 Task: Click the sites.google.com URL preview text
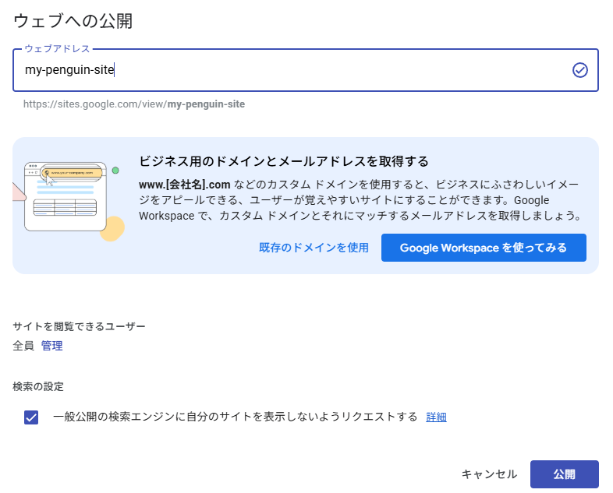[134, 104]
